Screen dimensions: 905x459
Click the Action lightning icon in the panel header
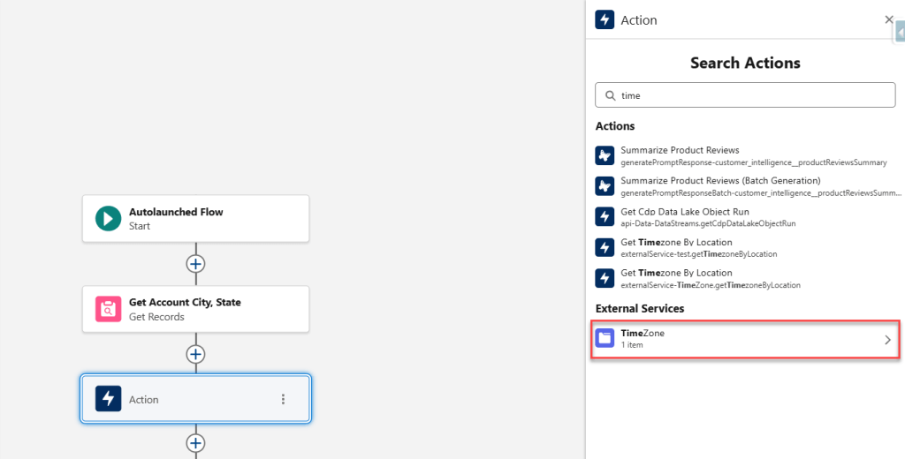(605, 19)
